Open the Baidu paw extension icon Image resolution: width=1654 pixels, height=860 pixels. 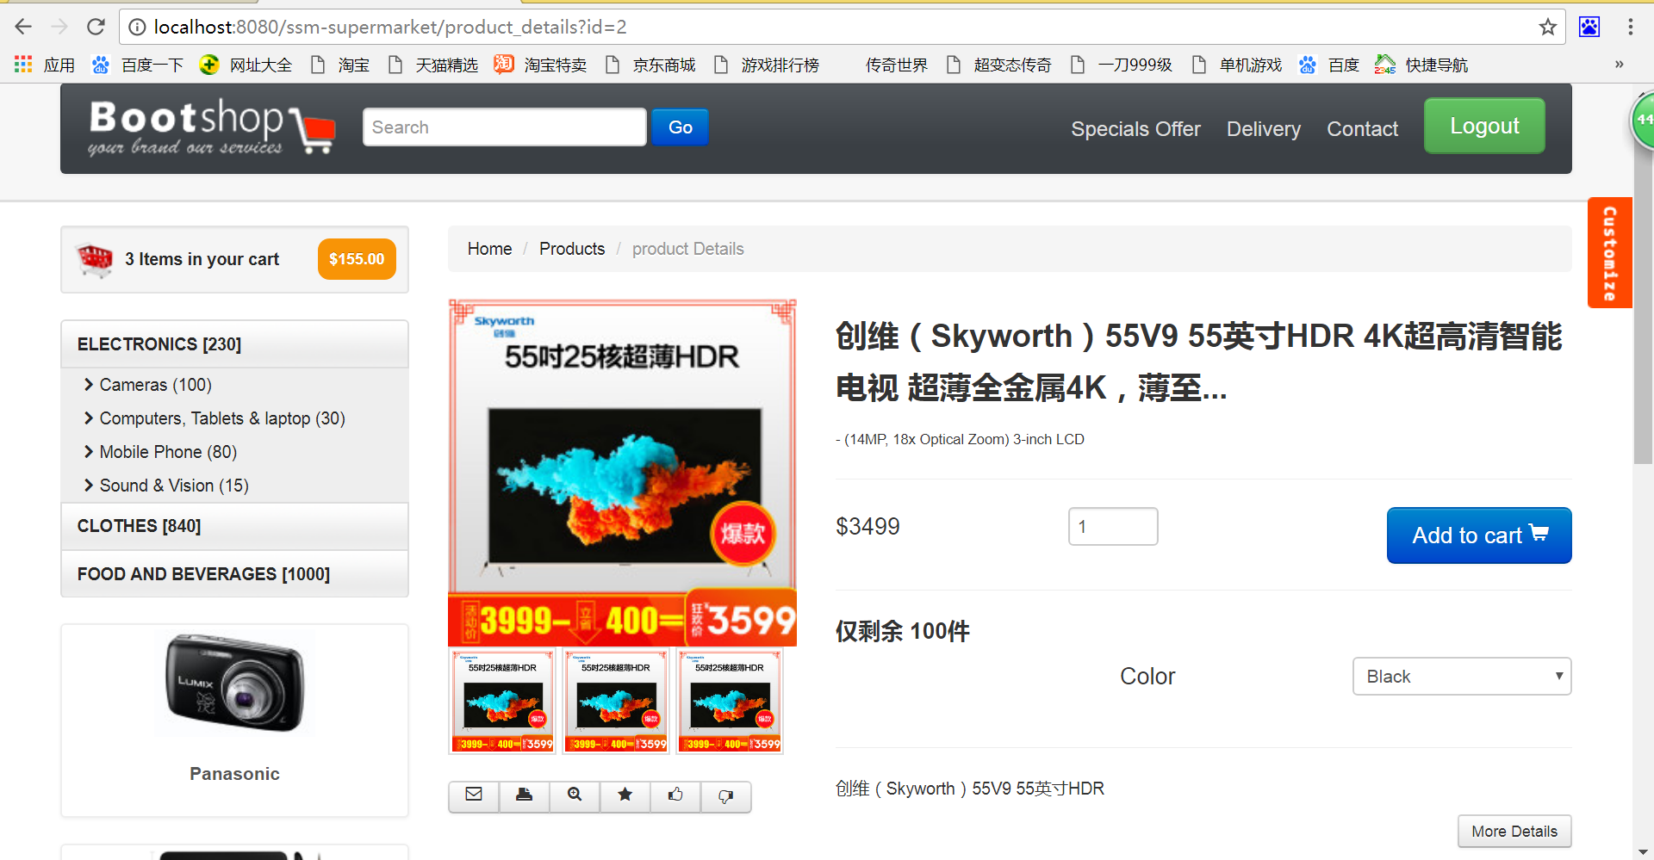tap(1589, 27)
